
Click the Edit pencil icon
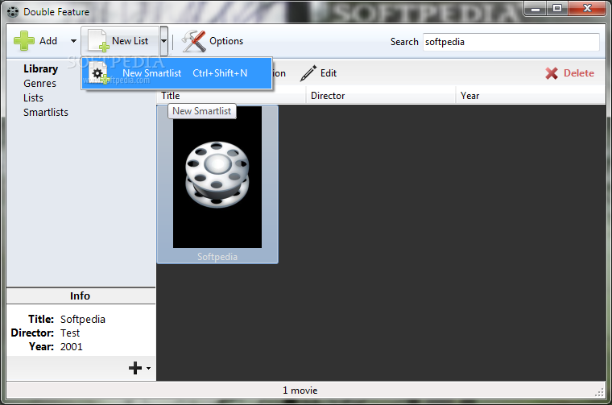(308, 73)
